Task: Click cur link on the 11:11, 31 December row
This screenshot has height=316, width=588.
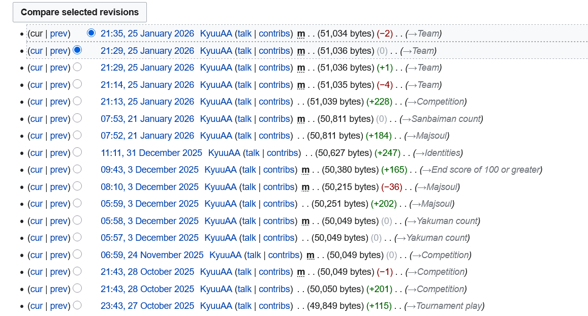Action: tap(37, 153)
